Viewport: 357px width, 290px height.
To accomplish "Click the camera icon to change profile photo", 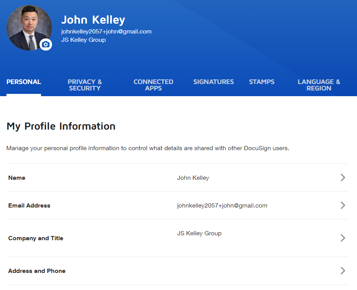I will pos(46,44).
